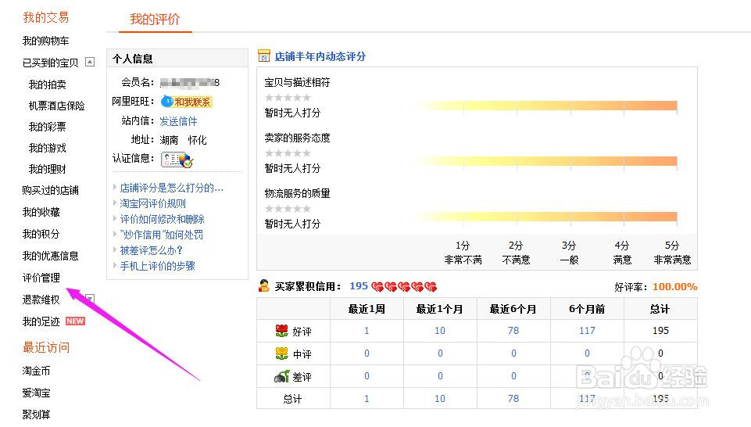Screen dimensions: 751x427
Task: Click 好评 count 78 for 最近6个月
Action: pos(513,330)
